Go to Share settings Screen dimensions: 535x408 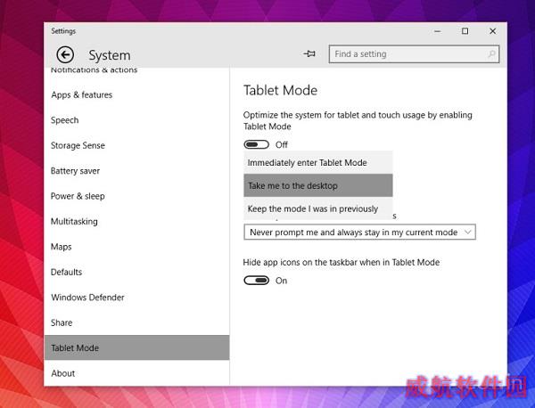point(136,322)
